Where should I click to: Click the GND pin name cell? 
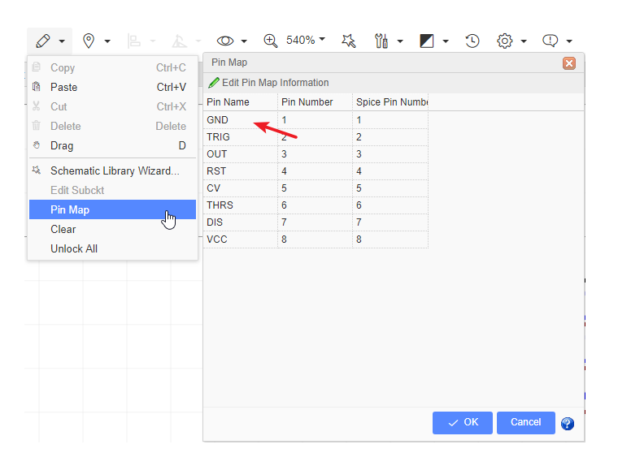coord(218,119)
